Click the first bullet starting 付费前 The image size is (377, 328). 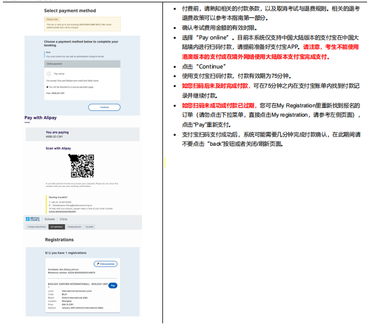(271, 13)
